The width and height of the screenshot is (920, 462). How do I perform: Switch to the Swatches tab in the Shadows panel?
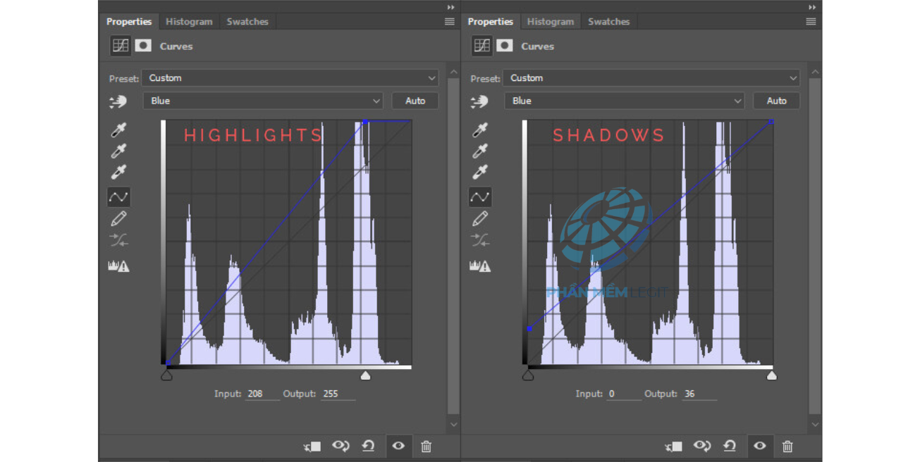click(609, 22)
